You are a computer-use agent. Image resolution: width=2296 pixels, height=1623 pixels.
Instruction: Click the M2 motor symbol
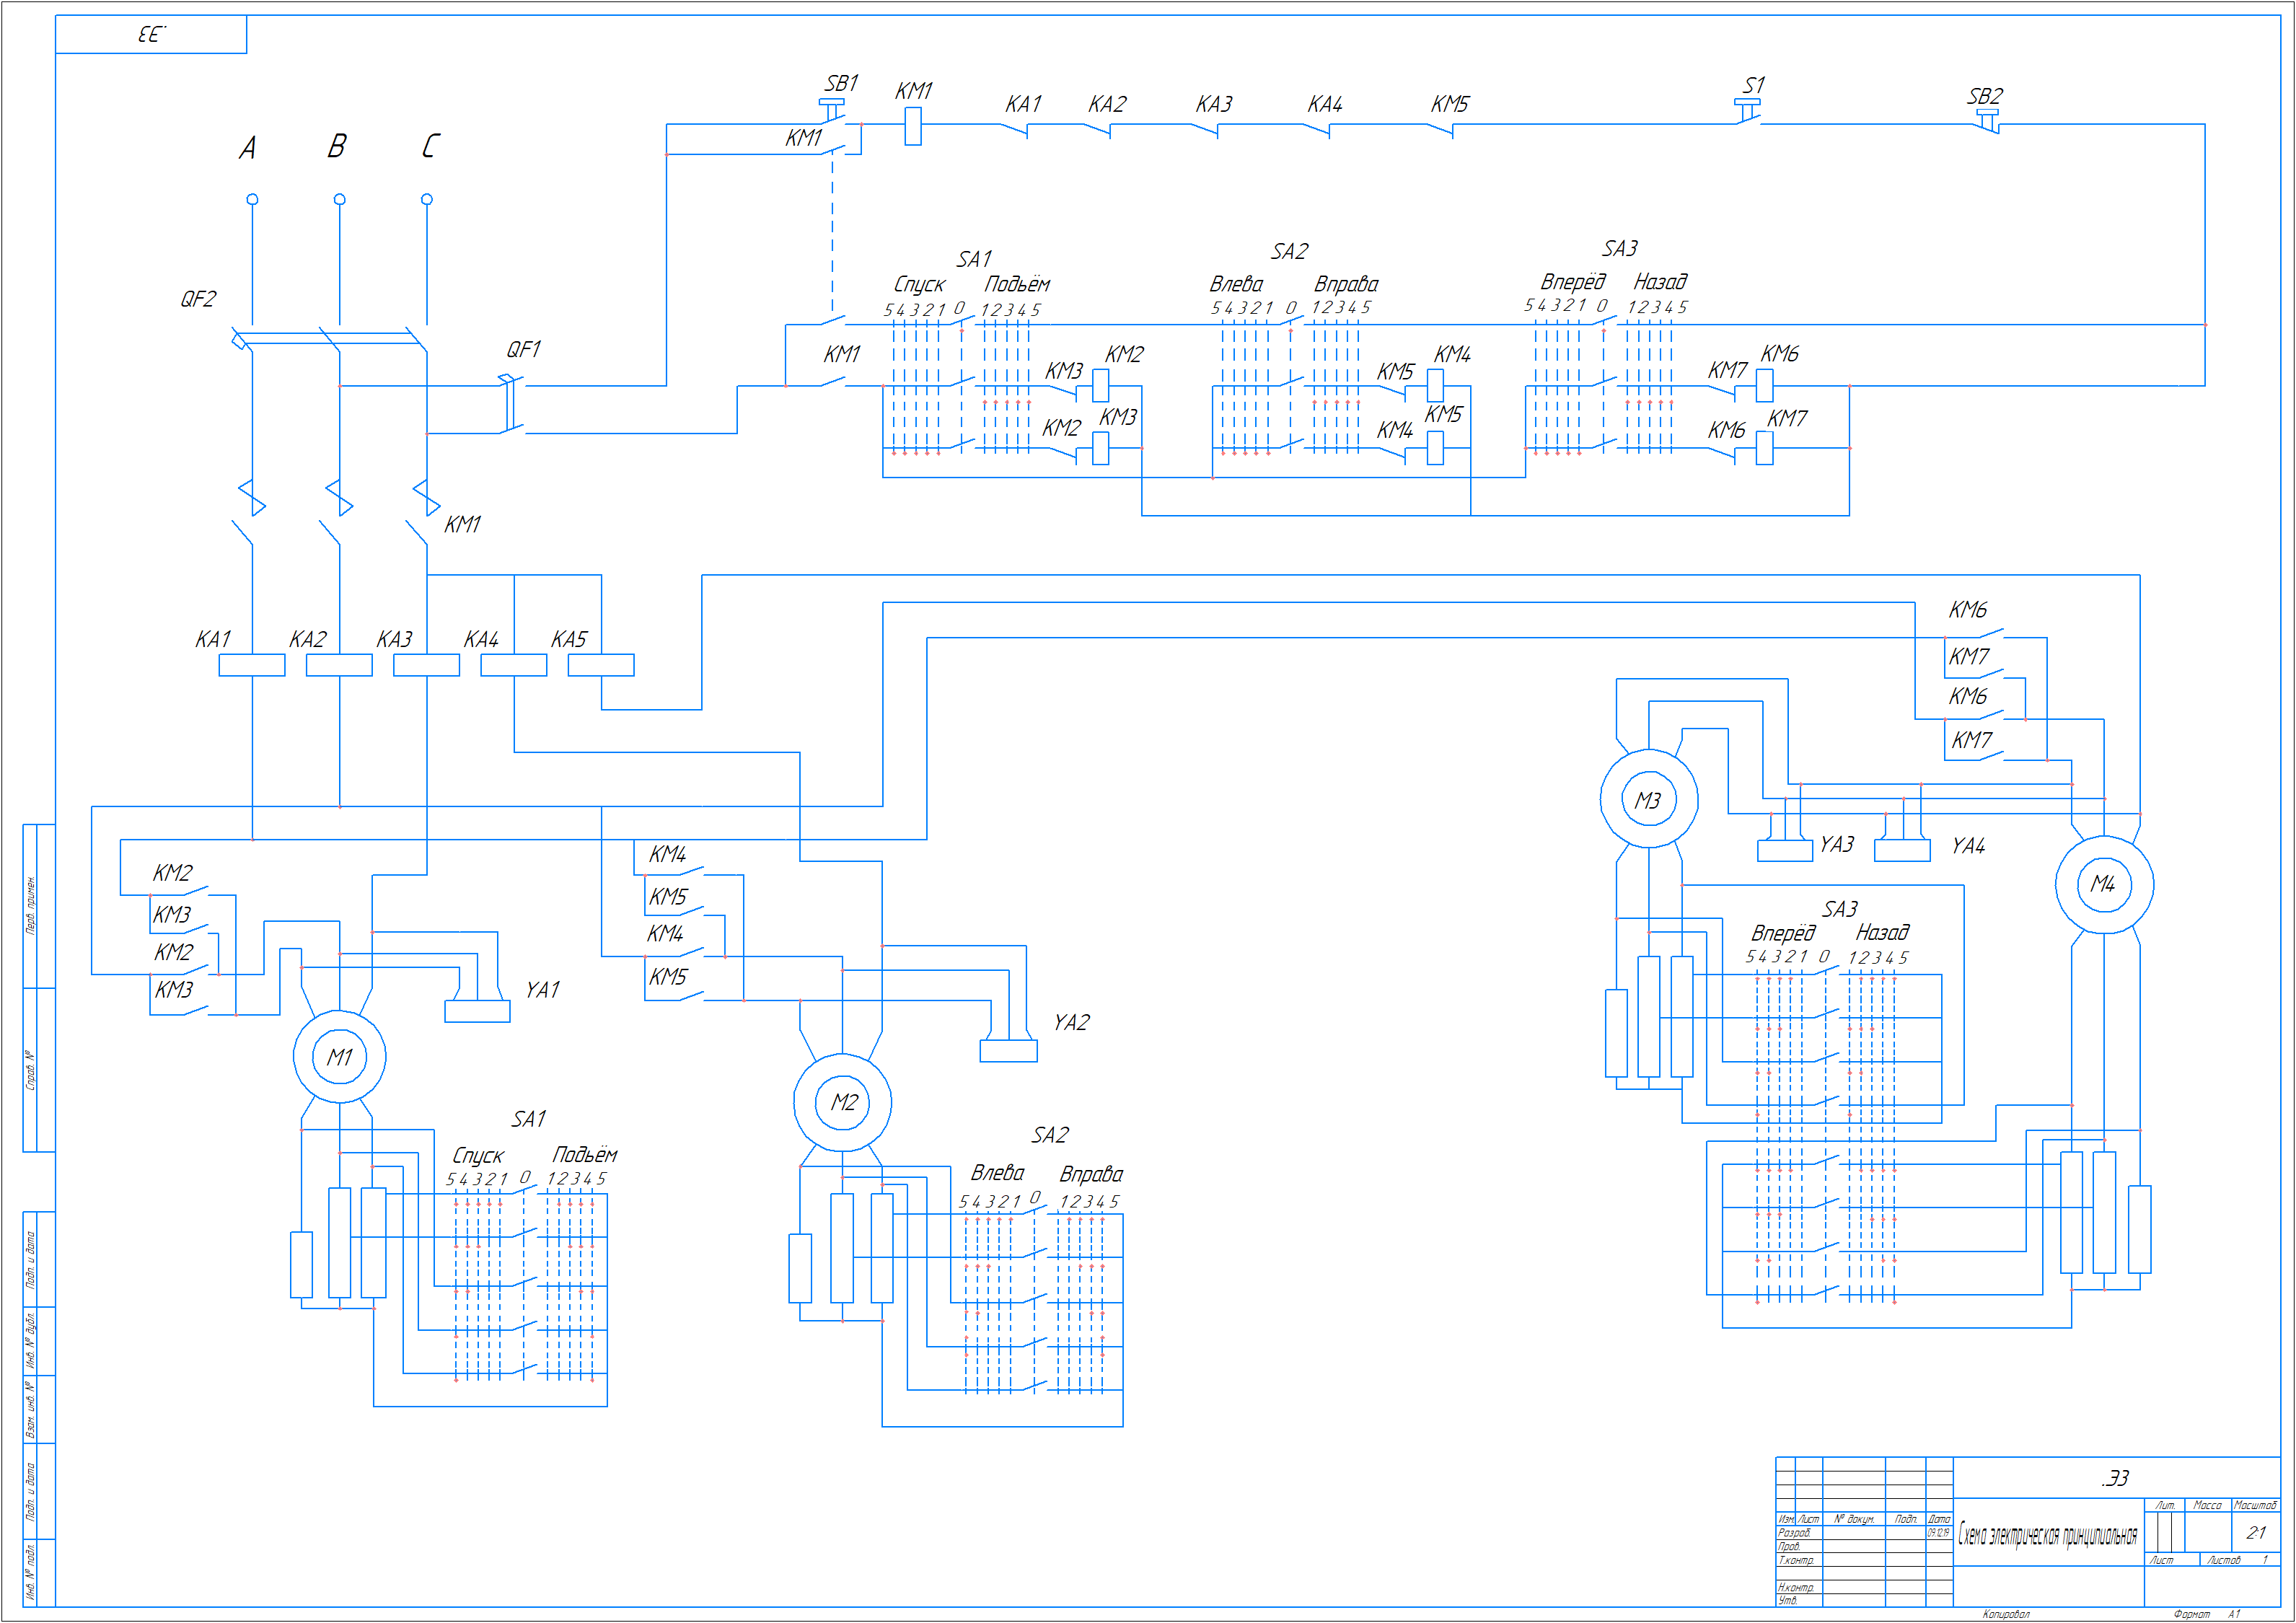click(842, 1102)
